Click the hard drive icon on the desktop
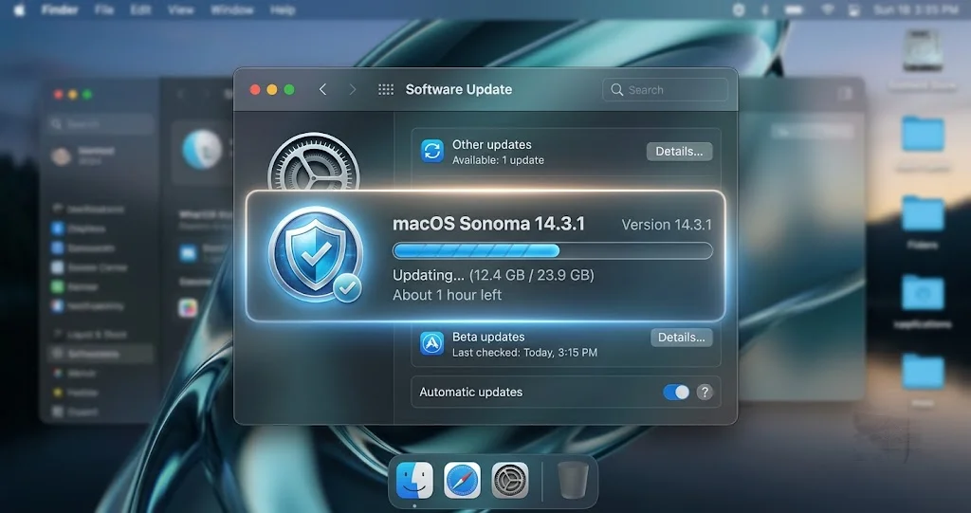This screenshot has height=513, width=971. [923, 50]
